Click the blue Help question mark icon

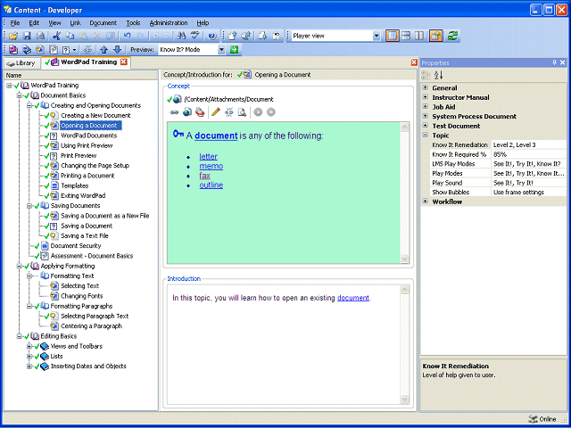(x=212, y=36)
